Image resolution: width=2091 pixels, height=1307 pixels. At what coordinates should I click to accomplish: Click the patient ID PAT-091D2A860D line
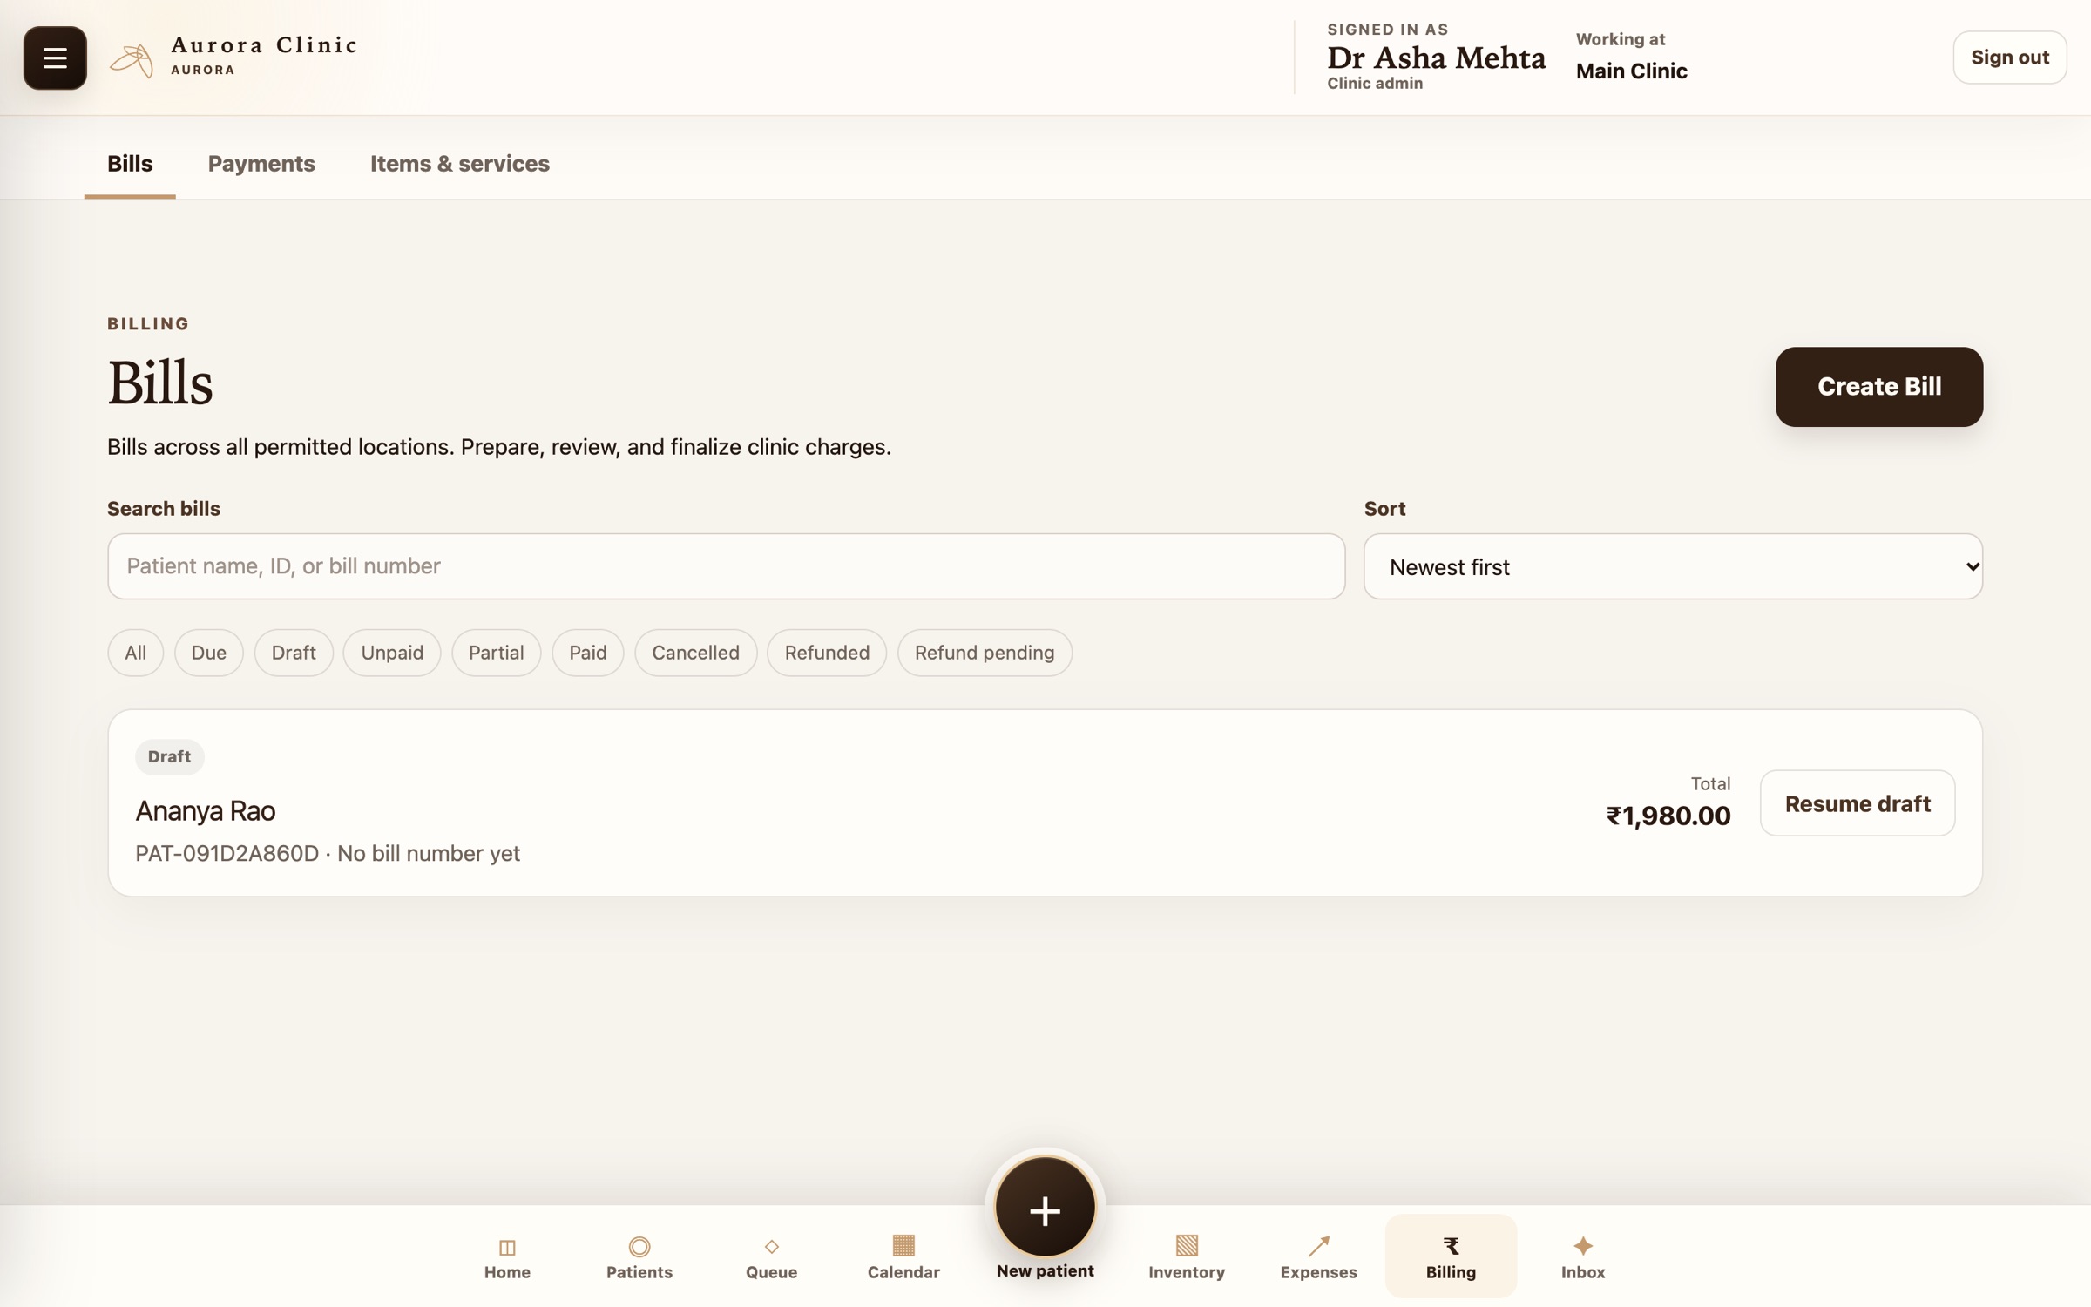click(x=328, y=853)
